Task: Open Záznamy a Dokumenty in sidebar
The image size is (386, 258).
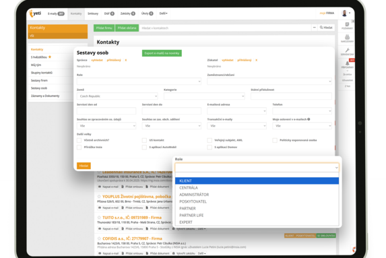Action: (45, 96)
